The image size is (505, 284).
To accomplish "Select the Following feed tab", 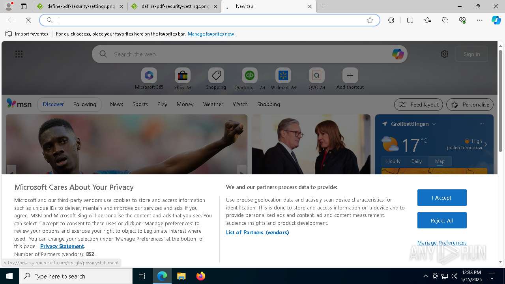I will click(x=84, y=104).
